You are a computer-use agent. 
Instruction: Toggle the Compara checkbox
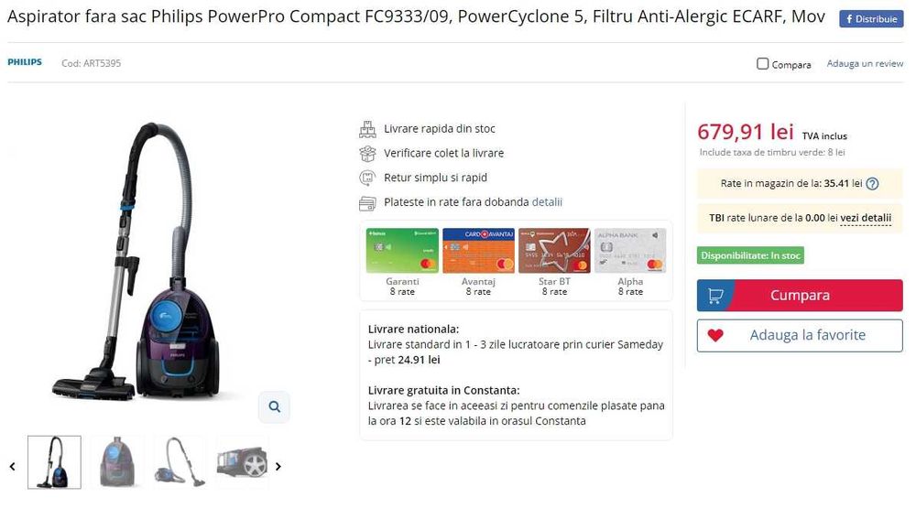(763, 64)
